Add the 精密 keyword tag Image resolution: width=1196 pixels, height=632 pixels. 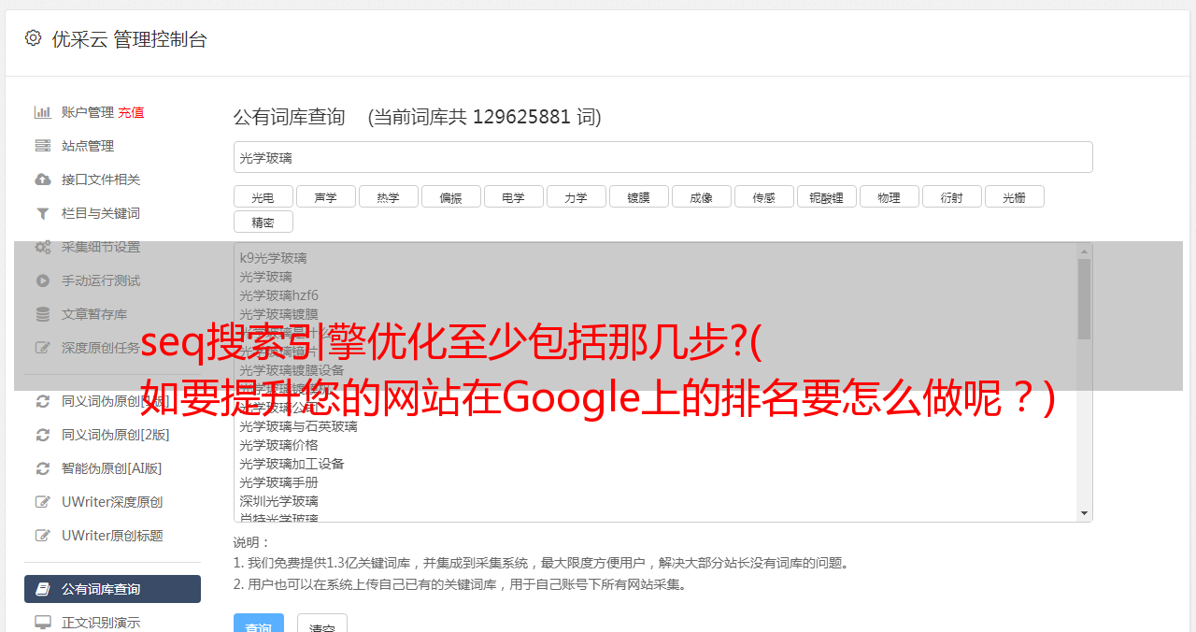(263, 222)
